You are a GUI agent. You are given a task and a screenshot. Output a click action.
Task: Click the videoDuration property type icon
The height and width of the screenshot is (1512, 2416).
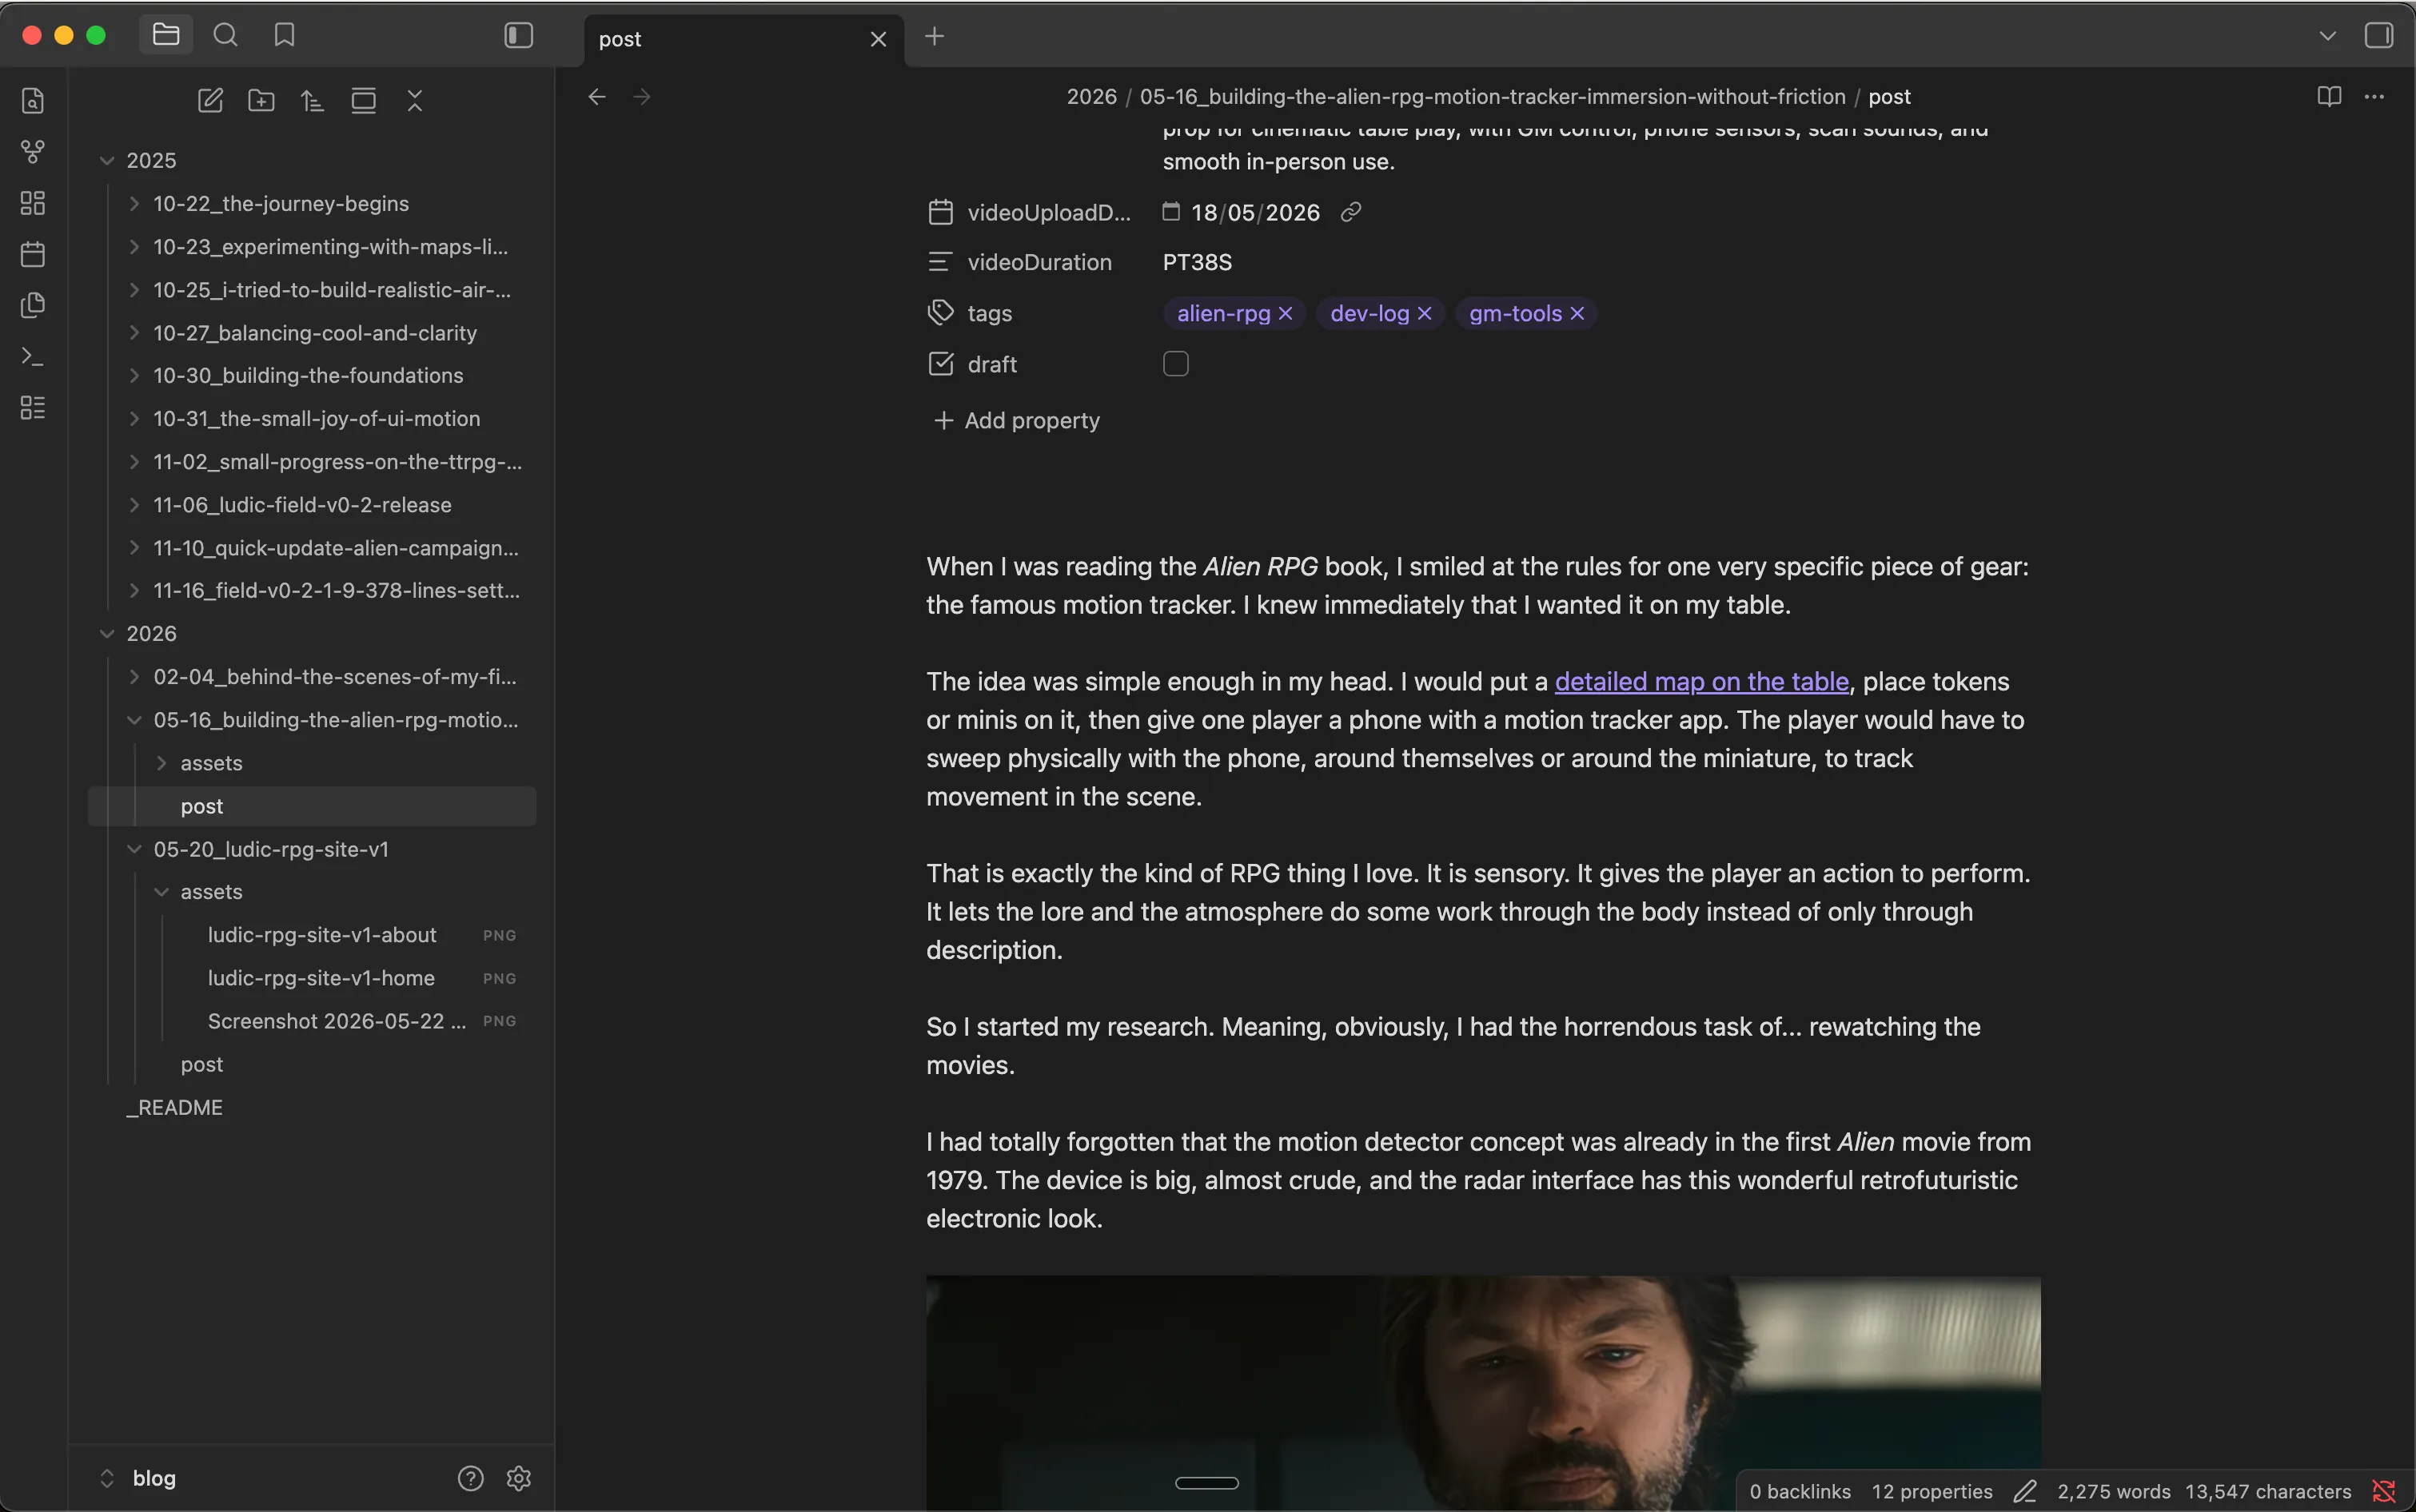(x=939, y=262)
